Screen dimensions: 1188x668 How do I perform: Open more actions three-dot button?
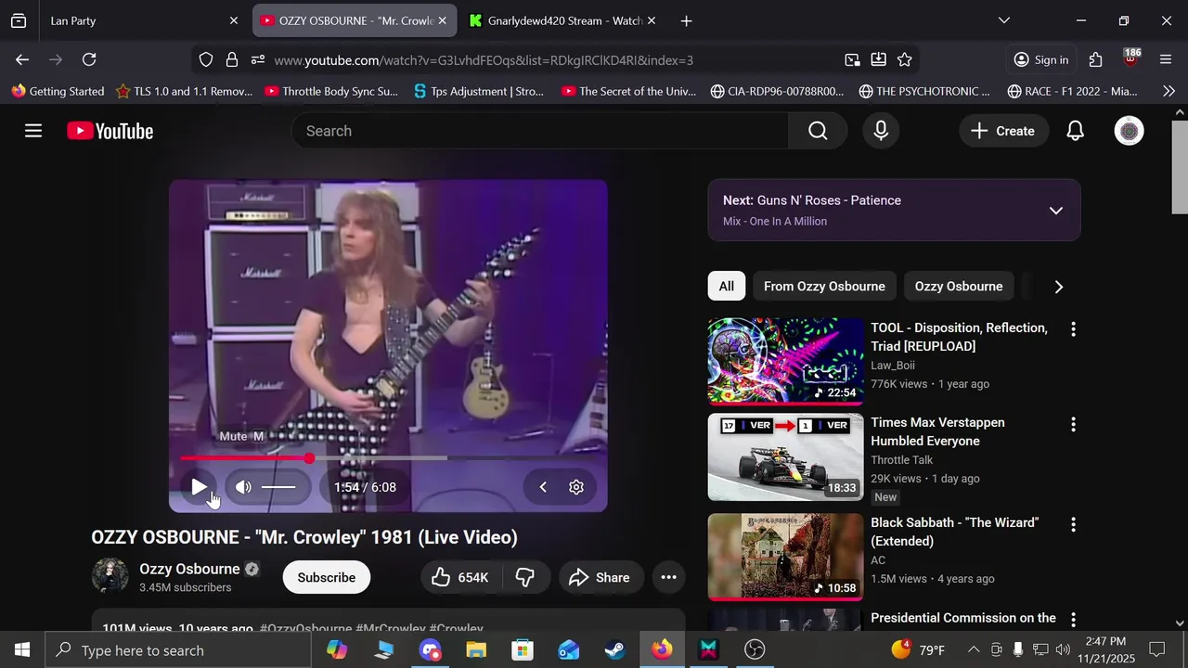(x=668, y=577)
